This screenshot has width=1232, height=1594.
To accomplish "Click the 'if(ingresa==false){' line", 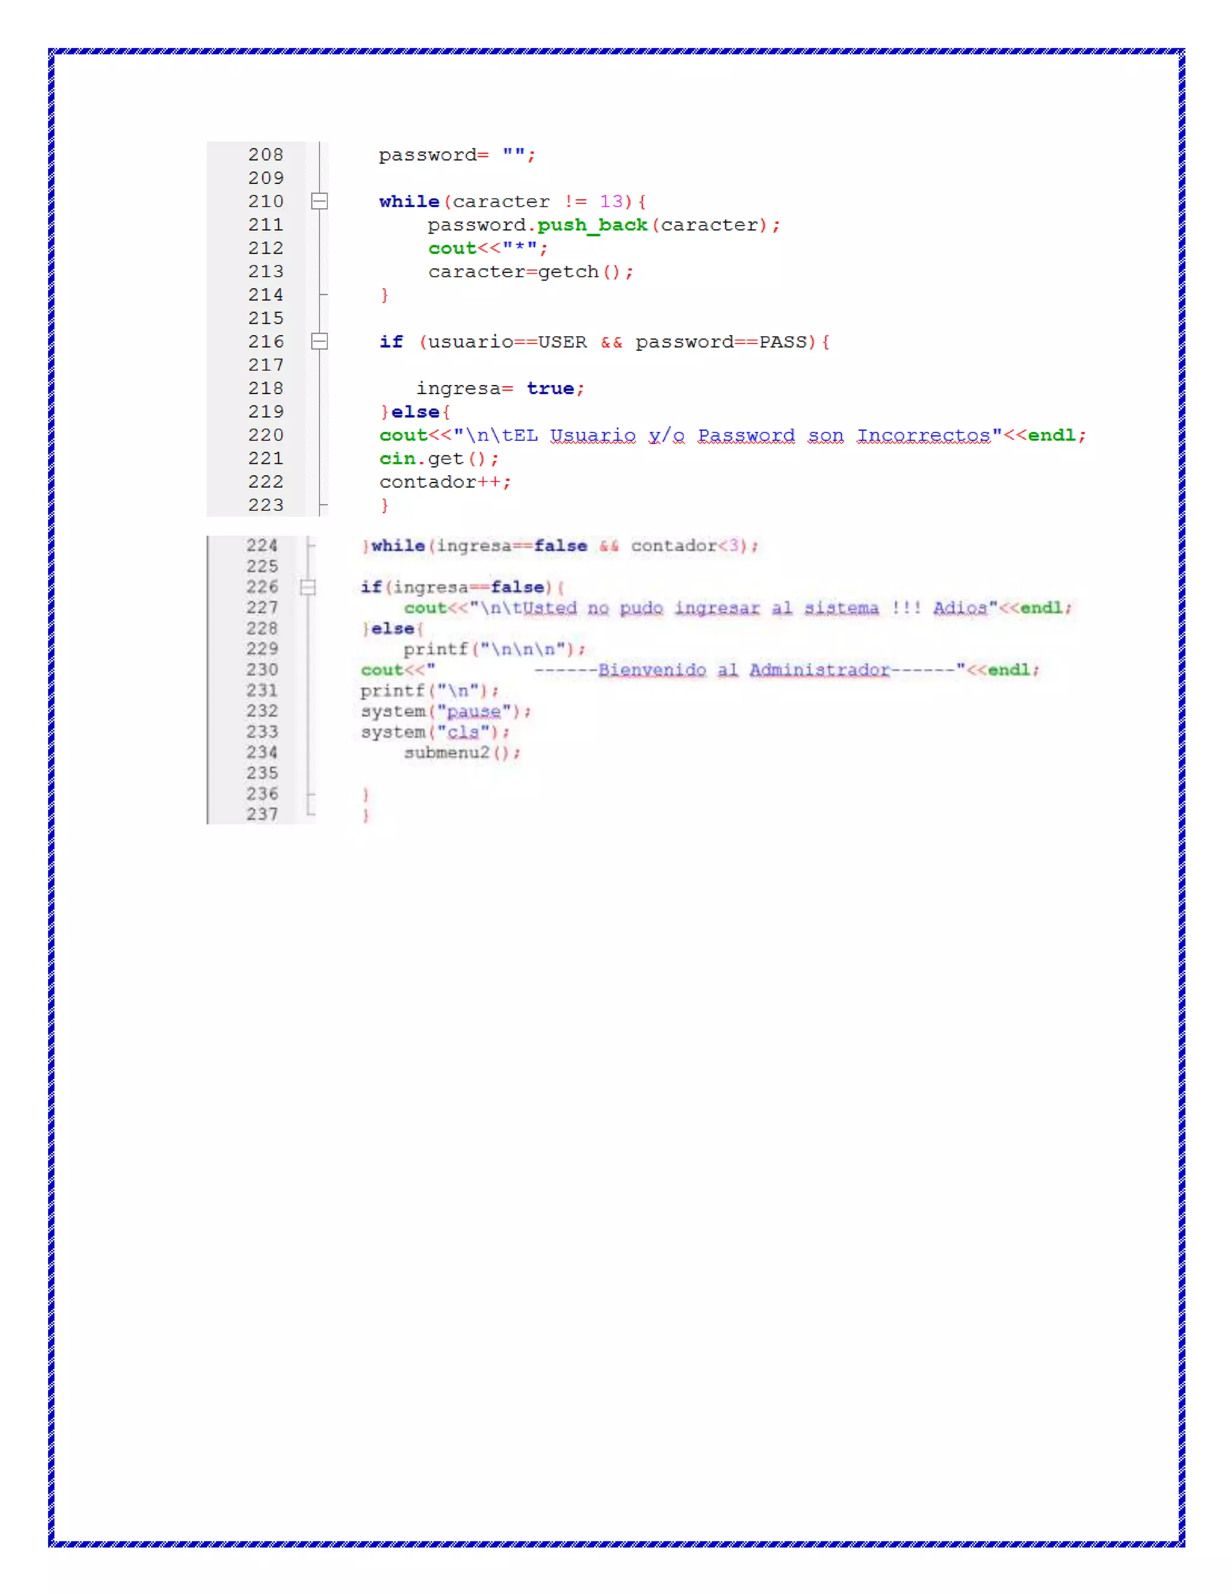I will [x=463, y=588].
